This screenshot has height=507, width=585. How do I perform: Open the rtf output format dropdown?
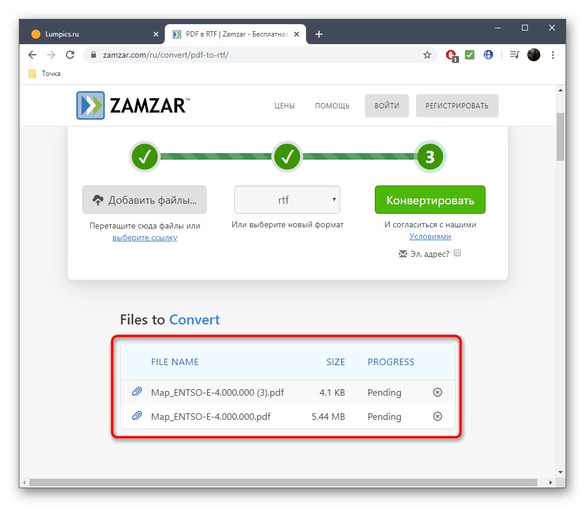pos(287,199)
